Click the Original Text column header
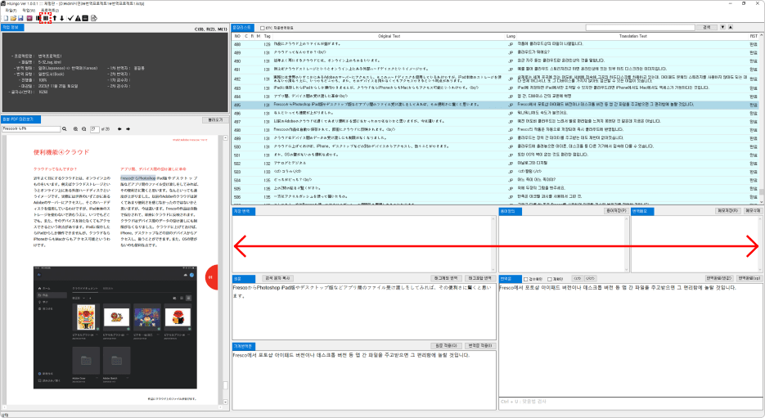This screenshot has width=765, height=418. (x=389, y=36)
